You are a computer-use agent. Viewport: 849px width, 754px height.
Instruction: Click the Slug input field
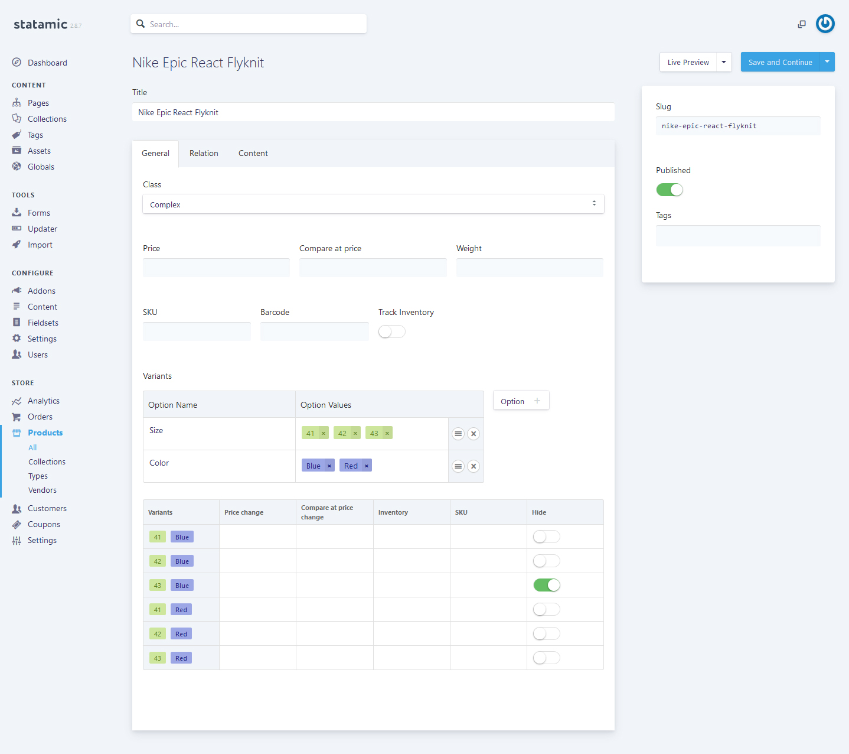coord(738,126)
